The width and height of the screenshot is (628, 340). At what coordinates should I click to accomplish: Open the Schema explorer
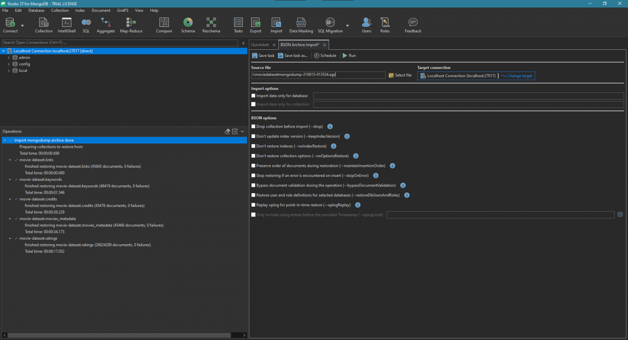pos(188,25)
